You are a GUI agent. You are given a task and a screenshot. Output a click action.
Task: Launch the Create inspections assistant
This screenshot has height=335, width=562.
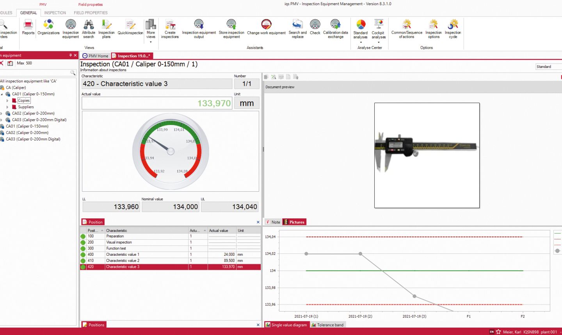(170, 29)
